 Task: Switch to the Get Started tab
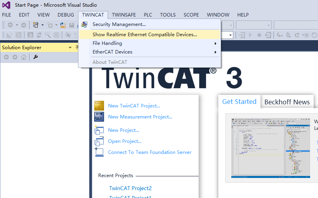tap(239, 102)
